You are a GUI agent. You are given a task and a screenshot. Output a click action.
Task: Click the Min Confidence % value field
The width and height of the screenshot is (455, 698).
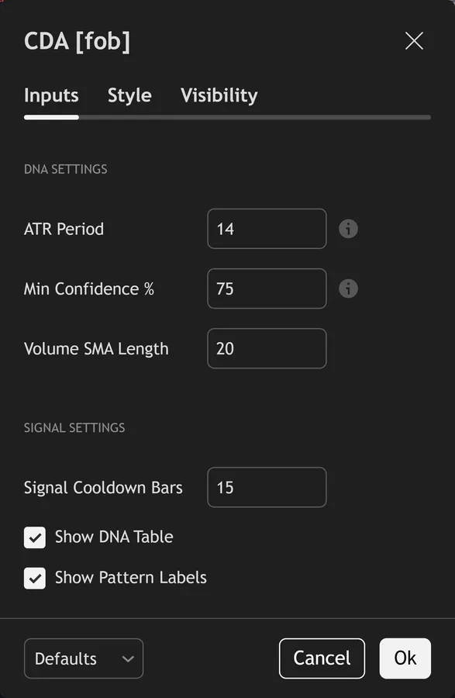click(267, 289)
